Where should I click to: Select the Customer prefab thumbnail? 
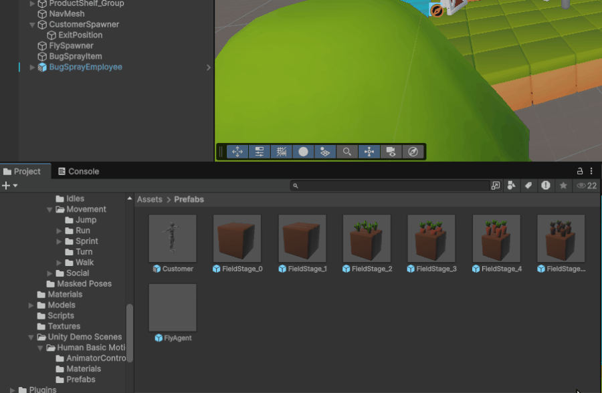coord(173,239)
